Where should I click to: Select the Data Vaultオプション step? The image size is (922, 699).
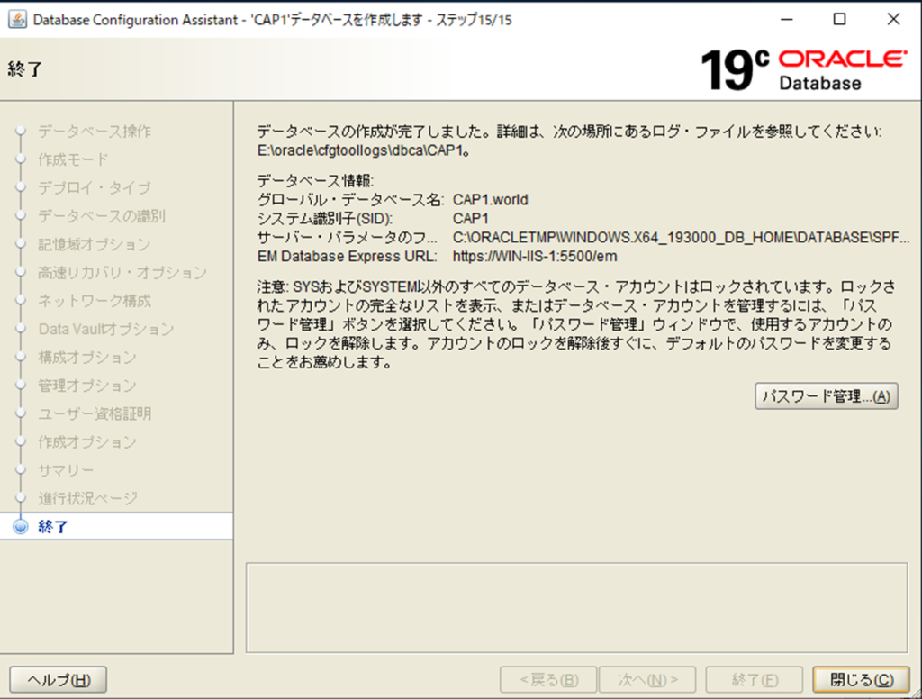pyautogui.click(x=106, y=330)
